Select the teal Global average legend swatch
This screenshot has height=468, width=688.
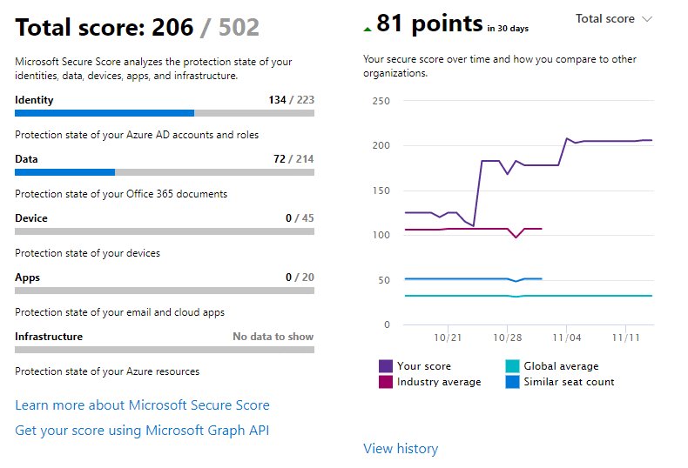point(512,366)
